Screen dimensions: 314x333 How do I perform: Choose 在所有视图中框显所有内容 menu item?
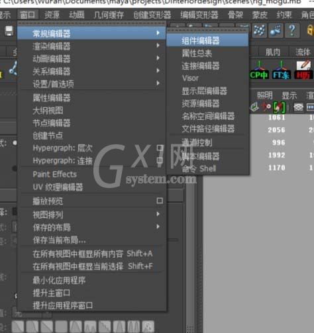coord(91,254)
